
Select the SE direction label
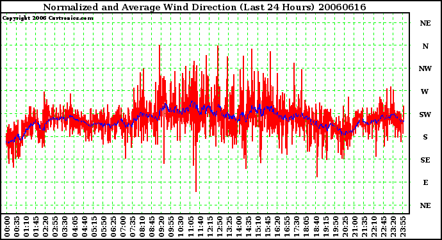(x=425, y=160)
